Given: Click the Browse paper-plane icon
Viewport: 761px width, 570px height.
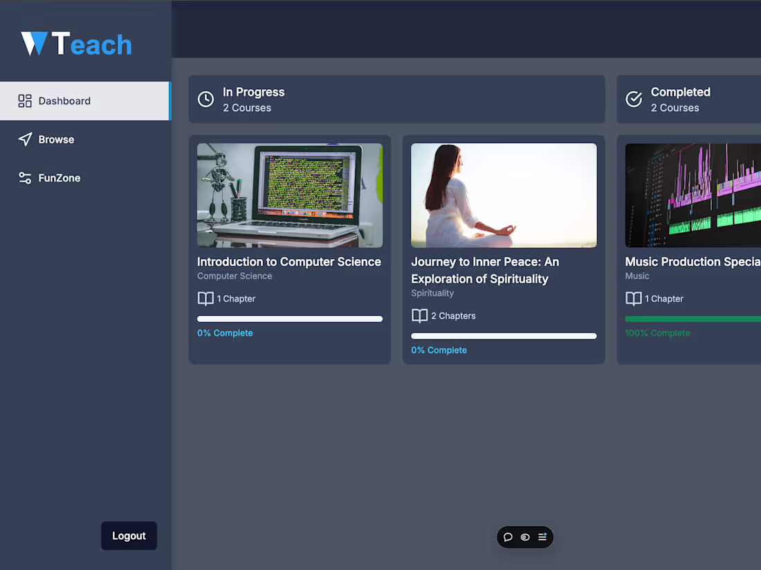Looking at the screenshot, I should [25, 139].
